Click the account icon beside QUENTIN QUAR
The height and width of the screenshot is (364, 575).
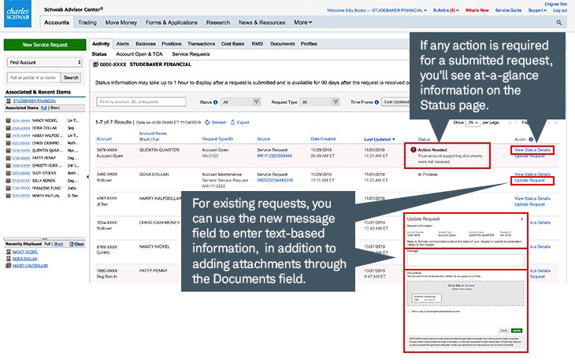8,150
